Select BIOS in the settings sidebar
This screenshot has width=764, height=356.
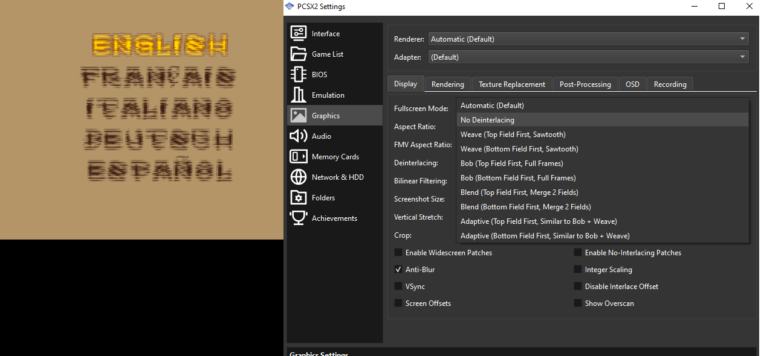click(x=335, y=74)
